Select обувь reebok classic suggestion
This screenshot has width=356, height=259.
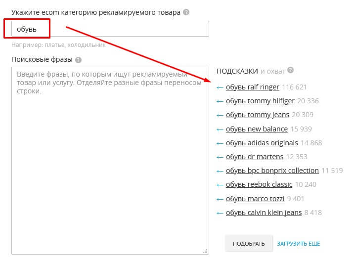(259, 184)
